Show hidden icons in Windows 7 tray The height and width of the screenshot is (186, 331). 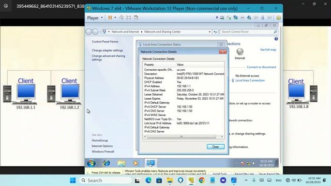tap(236, 163)
